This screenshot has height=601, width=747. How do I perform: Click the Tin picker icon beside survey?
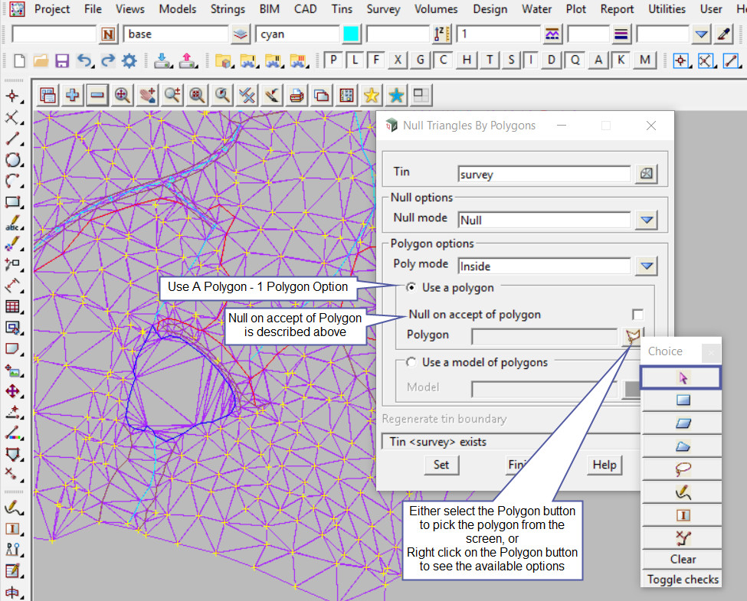pos(647,174)
